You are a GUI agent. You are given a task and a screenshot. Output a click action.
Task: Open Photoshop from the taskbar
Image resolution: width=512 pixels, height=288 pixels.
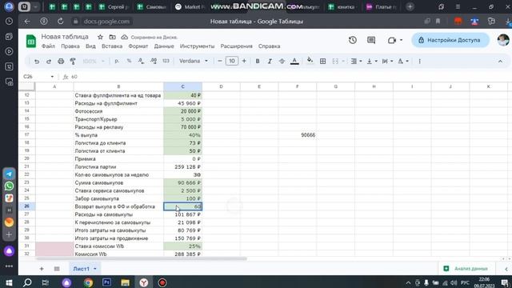106,282
